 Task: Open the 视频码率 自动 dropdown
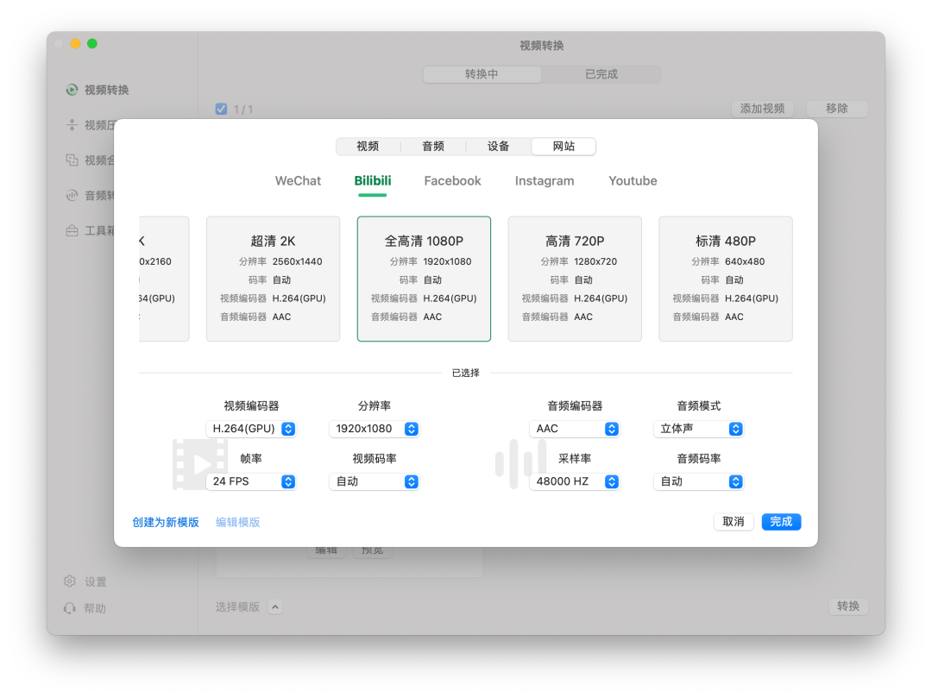click(374, 481)
